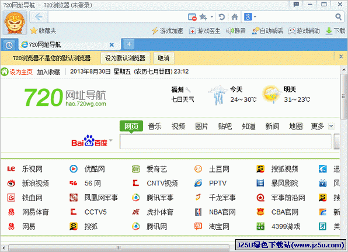Close the 720网址导航 tab
Viewport: 348px width, 252px height.
(112, 45)
